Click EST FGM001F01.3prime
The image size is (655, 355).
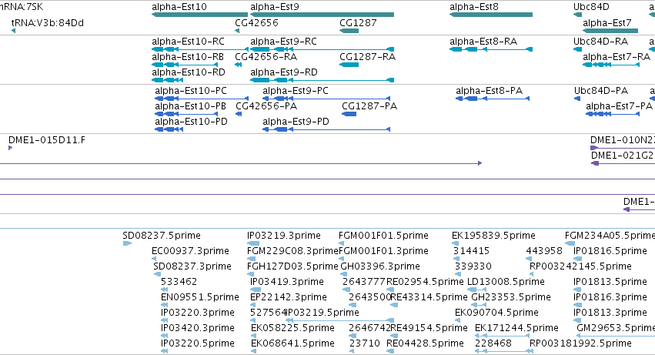(383, 251)
